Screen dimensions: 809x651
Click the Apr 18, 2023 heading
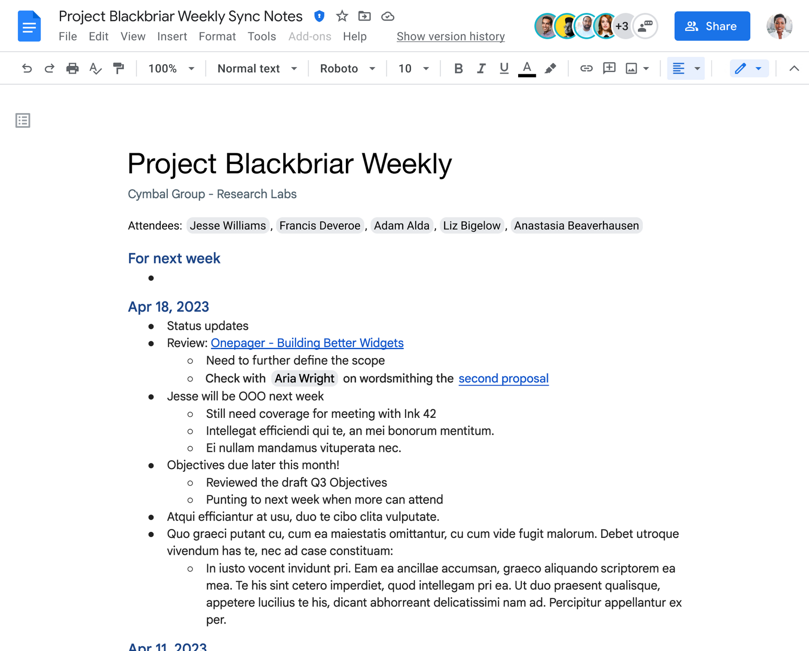coord(168,307)
